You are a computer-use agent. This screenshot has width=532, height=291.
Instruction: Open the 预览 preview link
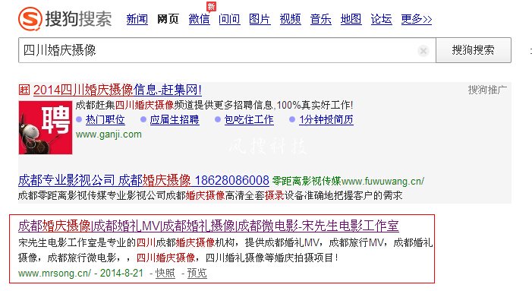[x=197, y=273]
